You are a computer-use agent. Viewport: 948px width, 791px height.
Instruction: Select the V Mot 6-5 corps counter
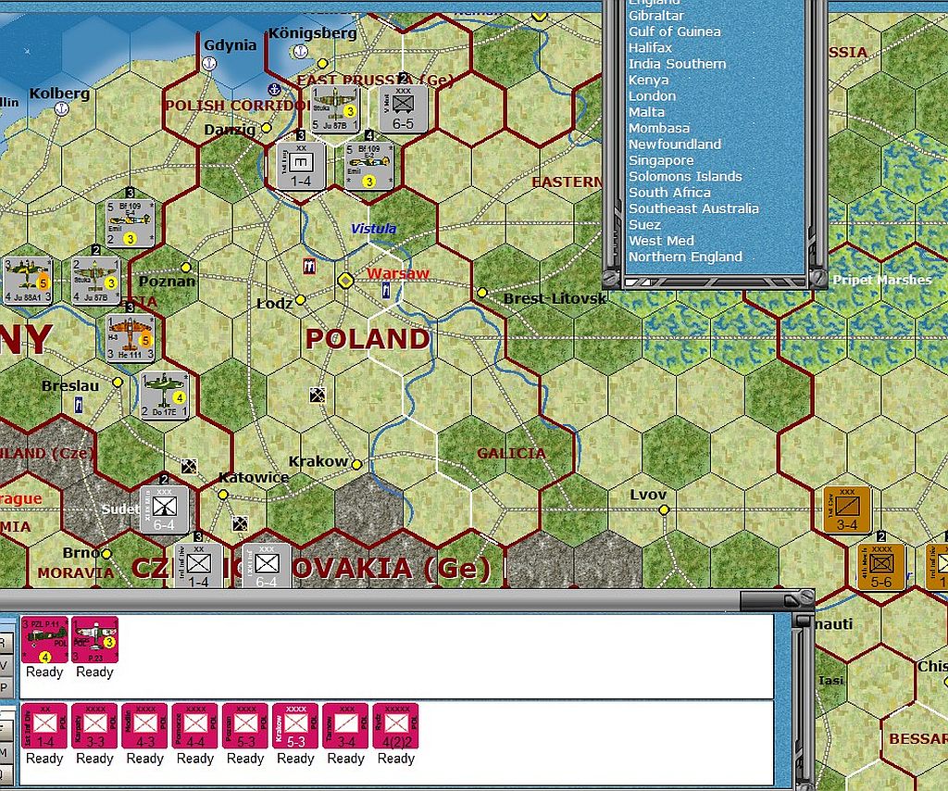click(402, 109)
